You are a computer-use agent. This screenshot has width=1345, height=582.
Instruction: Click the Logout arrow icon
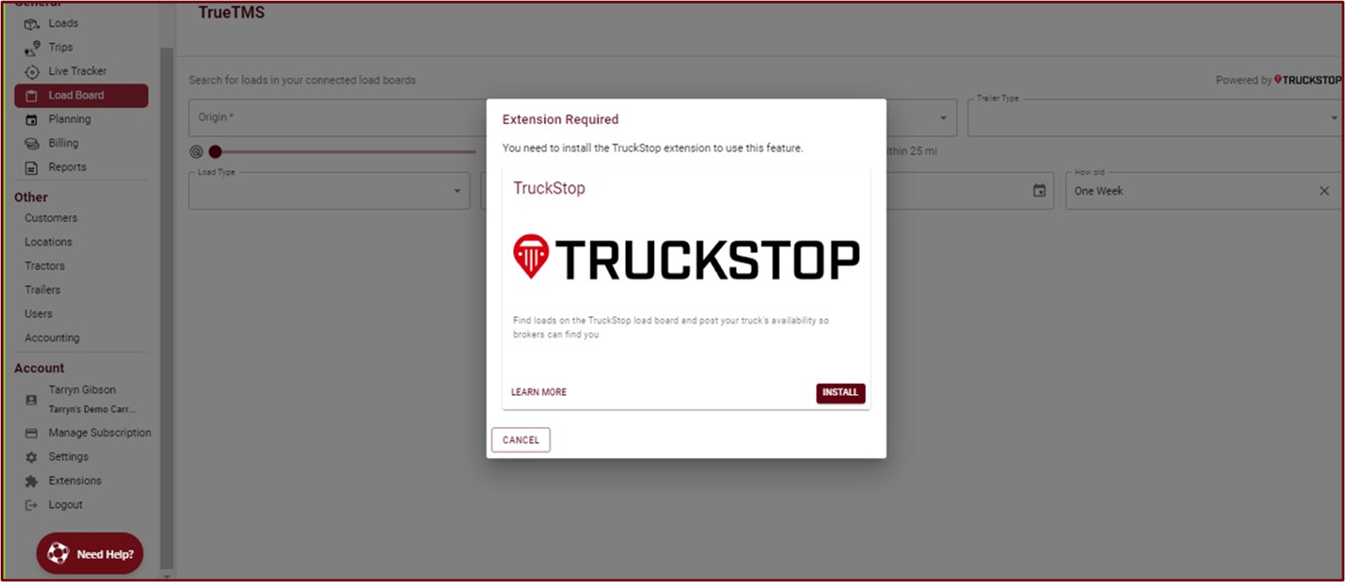tap(31, 505)
